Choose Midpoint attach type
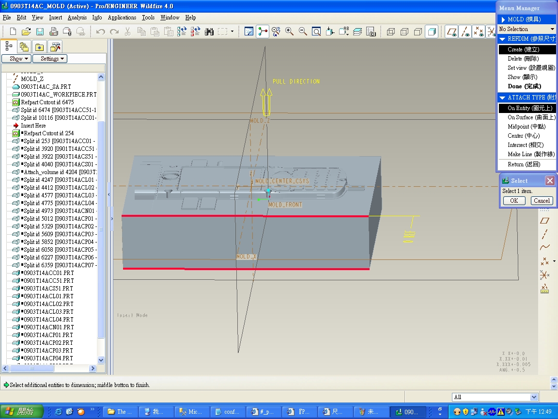Viewport: 558px width, 419px height. pyautogui.click(x=527, y=127)
